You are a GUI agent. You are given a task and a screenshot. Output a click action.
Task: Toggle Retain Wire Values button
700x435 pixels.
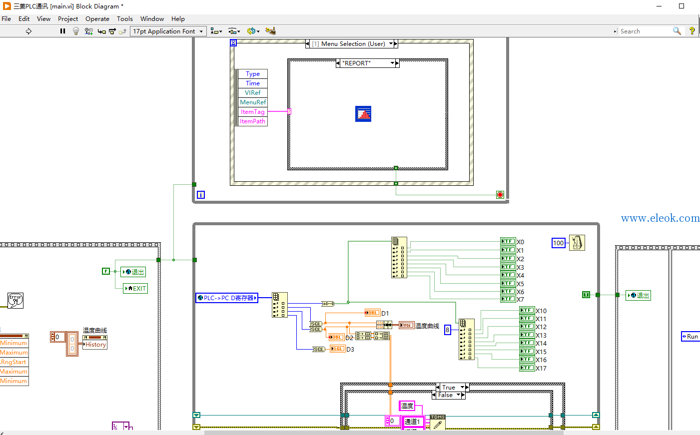pos(88,31)
